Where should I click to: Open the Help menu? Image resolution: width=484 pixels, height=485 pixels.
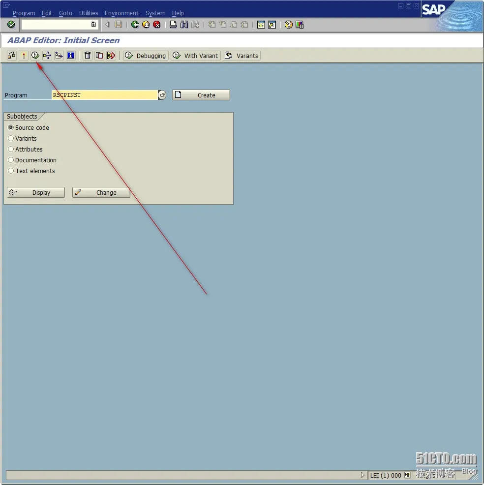click(178, 13)
